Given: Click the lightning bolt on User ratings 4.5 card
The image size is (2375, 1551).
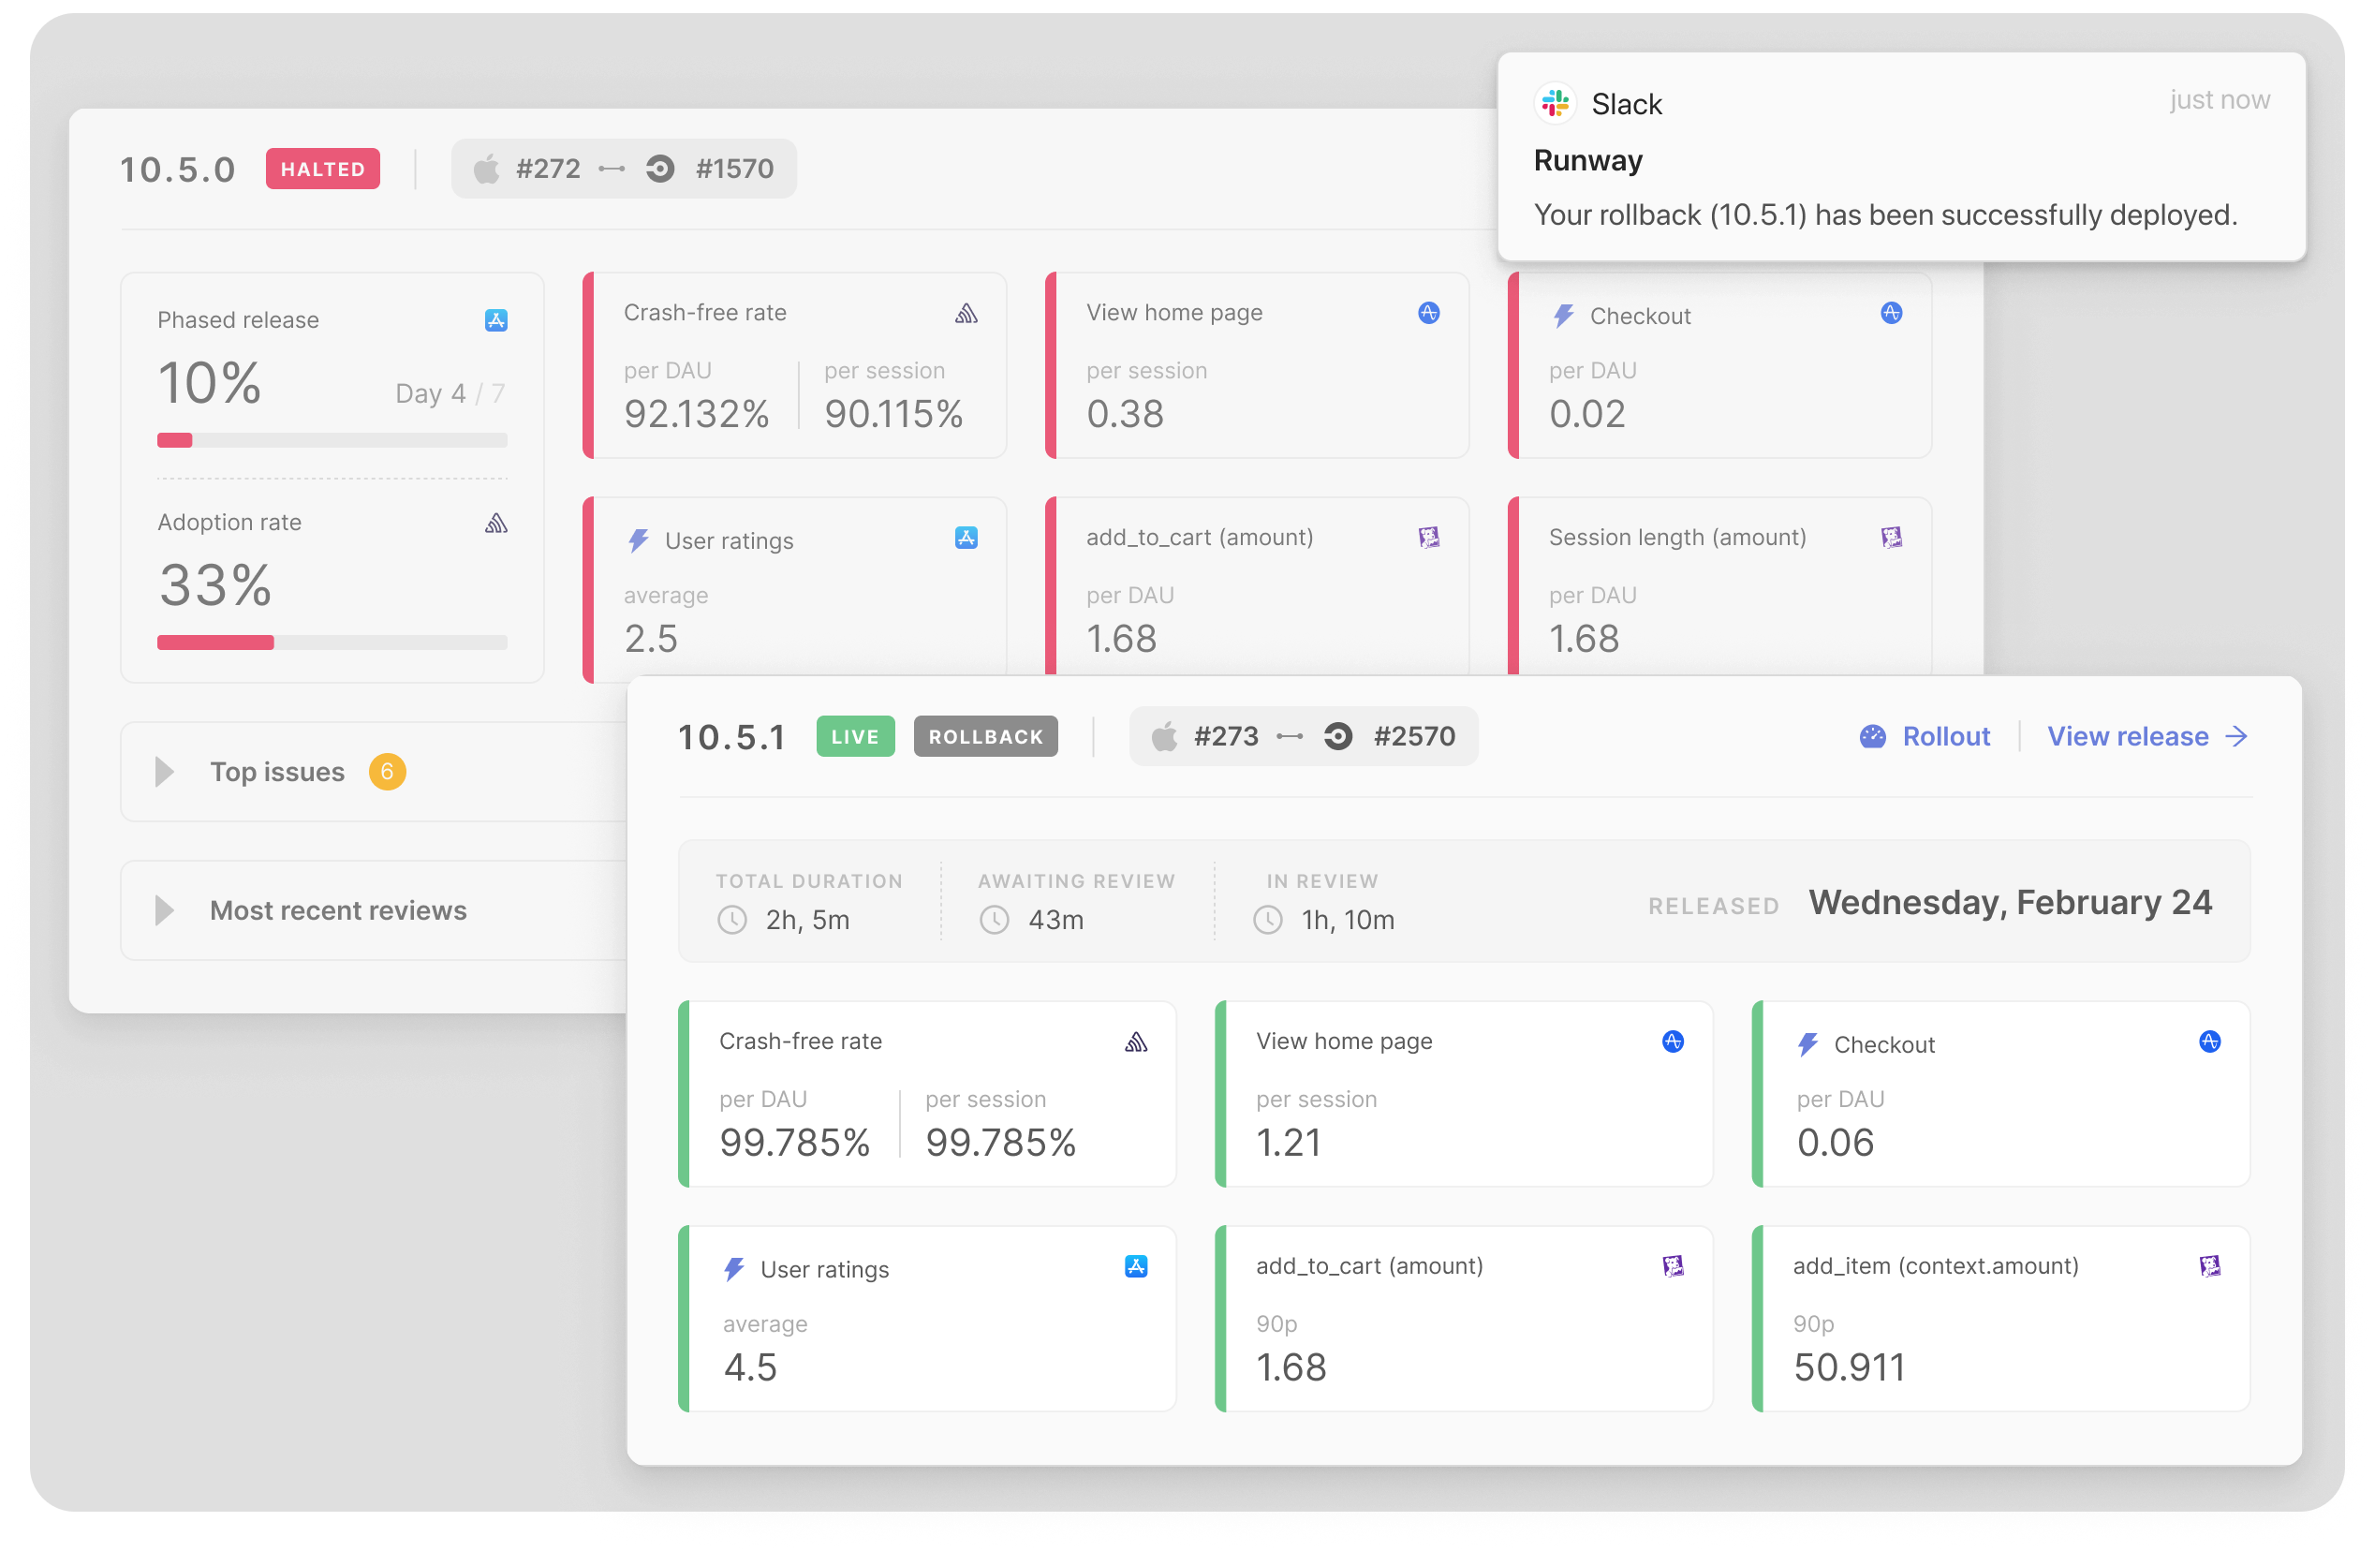Looking at the screenshot, I should point(734,1268).
